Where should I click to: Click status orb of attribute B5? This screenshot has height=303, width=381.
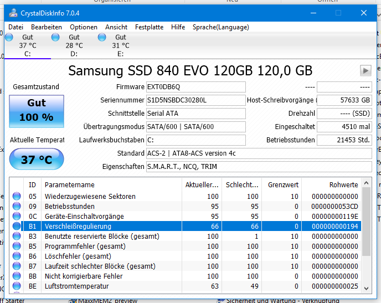[x=17, y=246]
